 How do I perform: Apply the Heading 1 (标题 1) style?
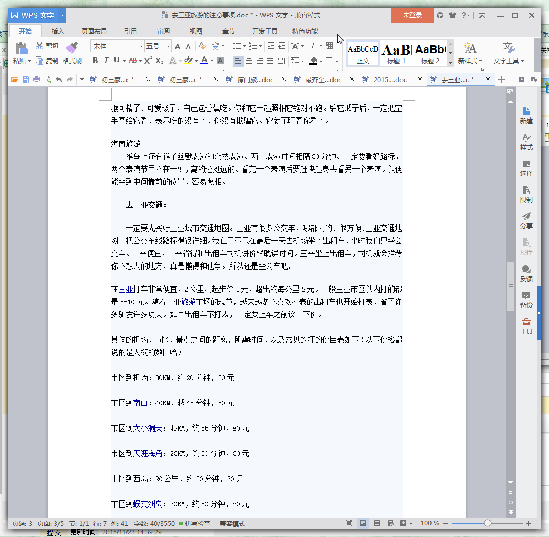pos(396,54)
